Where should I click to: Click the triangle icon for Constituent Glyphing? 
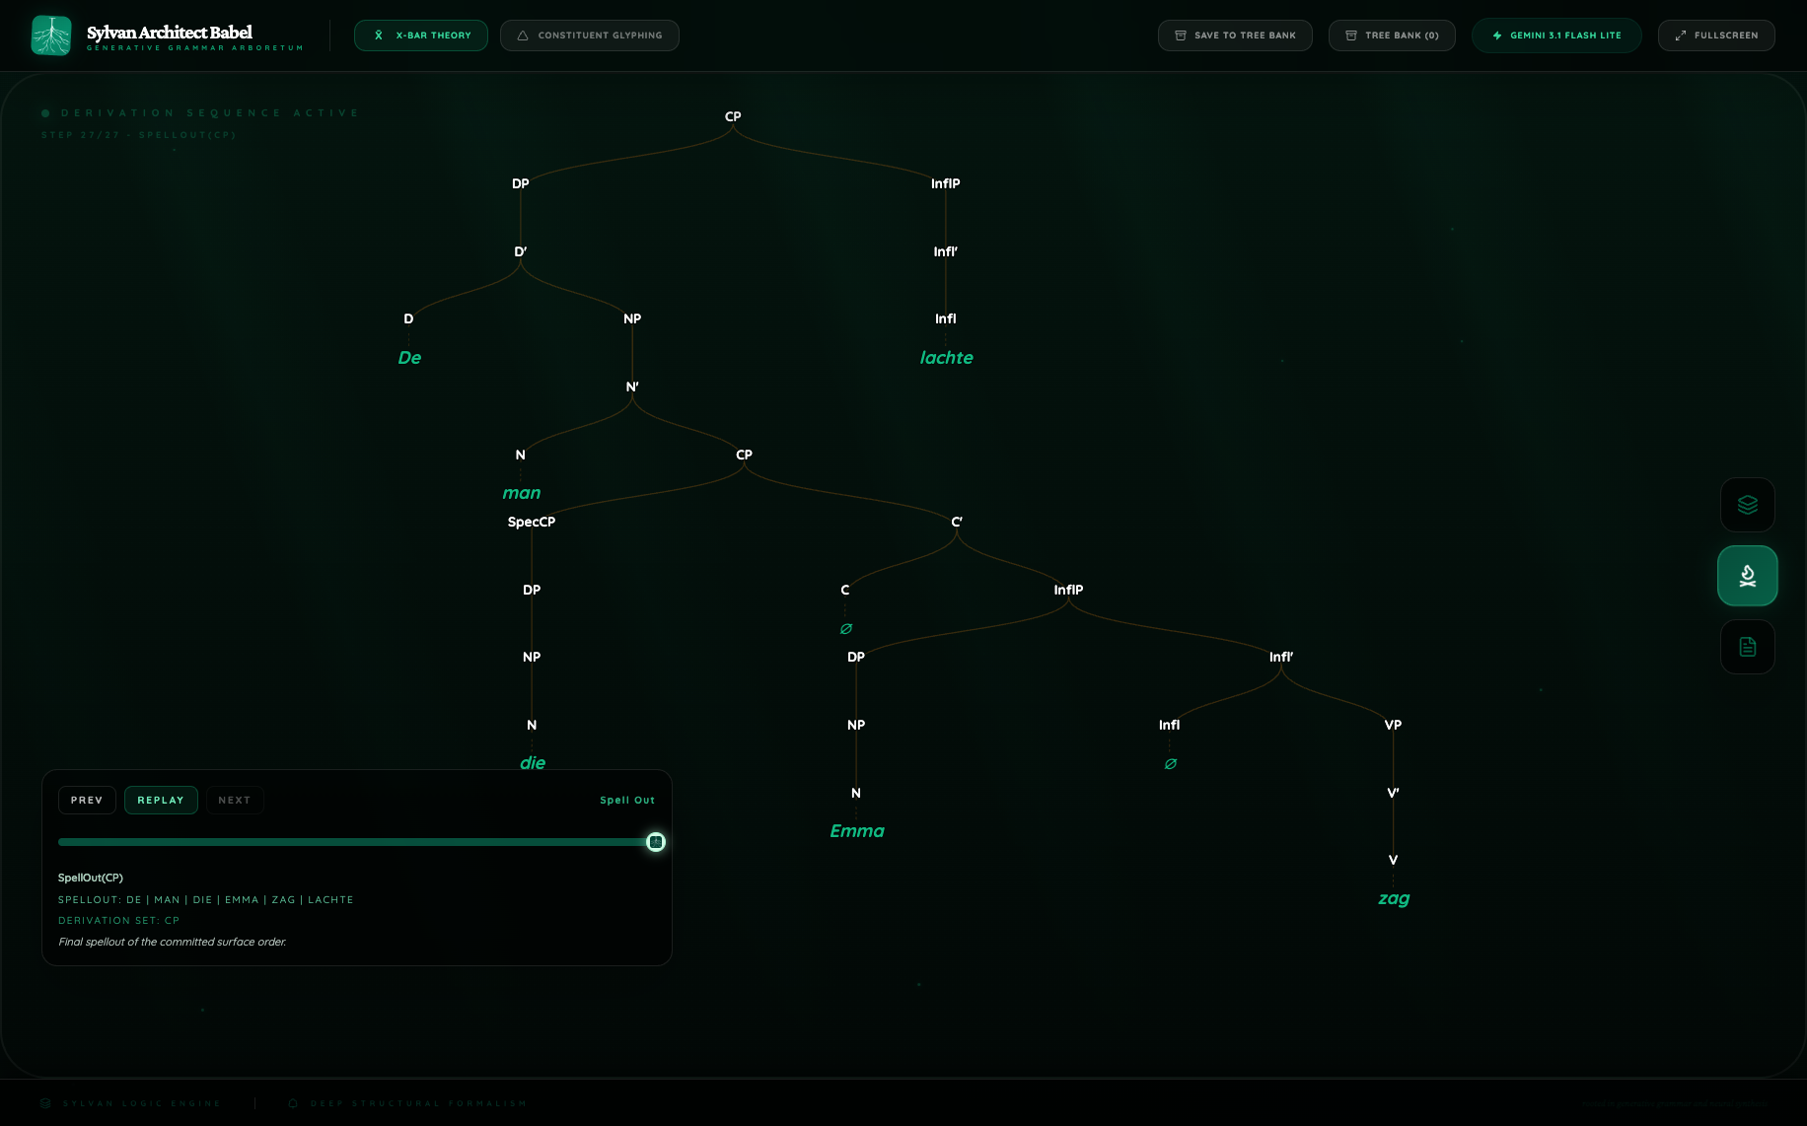(523, 35)
